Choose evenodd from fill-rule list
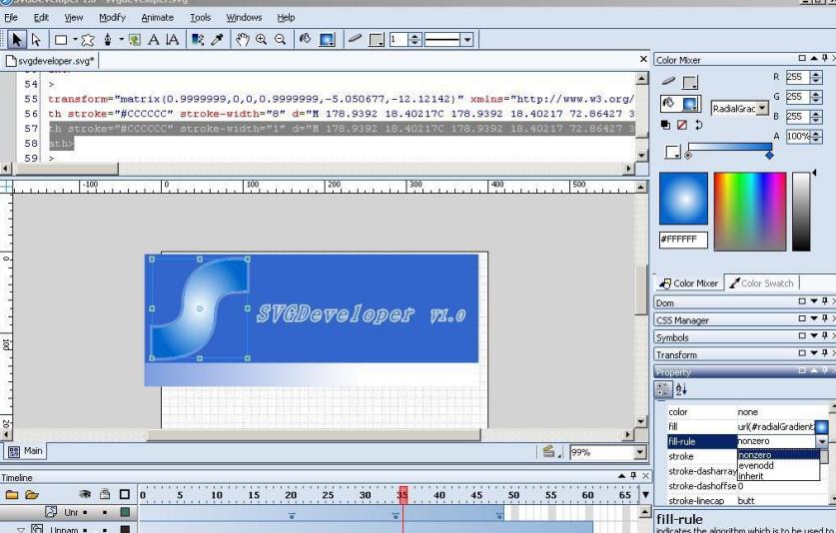Image resolution: width=836 pixels, height=533 pixels. click(x=755, y=465)
